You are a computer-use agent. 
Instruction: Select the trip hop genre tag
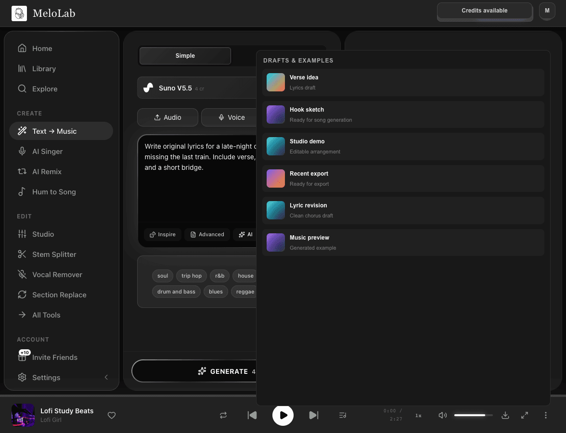[x=192, y=276]
